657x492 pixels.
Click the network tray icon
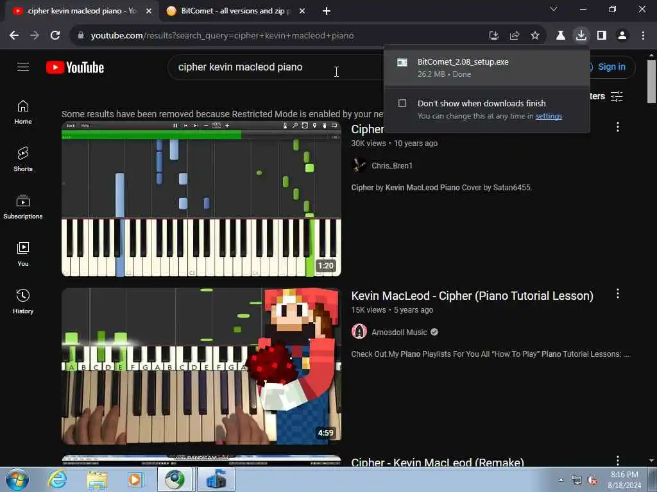pyautogui.click(x=577, y=480)
